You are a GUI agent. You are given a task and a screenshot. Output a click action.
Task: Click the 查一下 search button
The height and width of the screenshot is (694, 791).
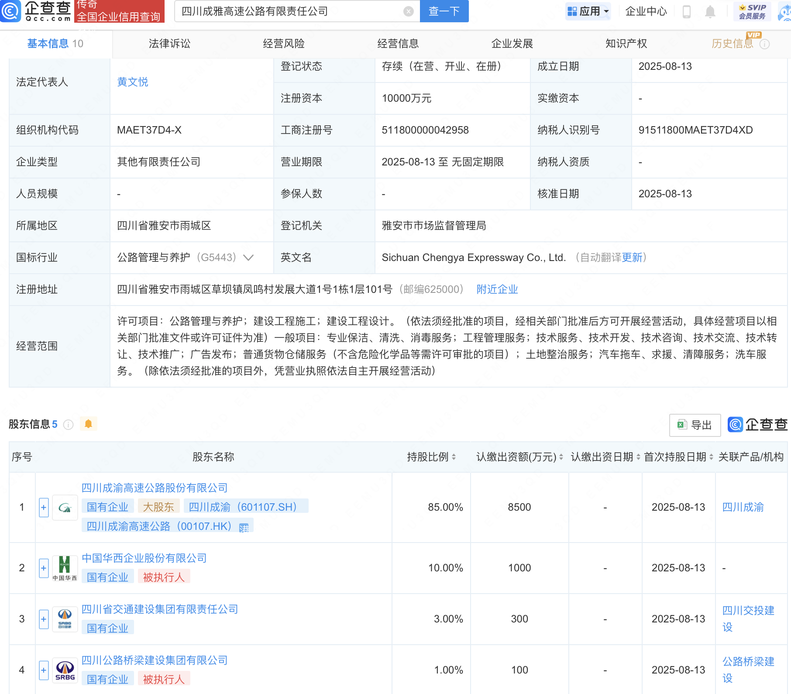(444, 11)
